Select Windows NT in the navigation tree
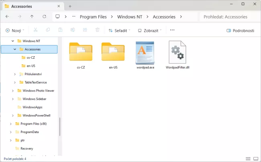 point(31,41)
